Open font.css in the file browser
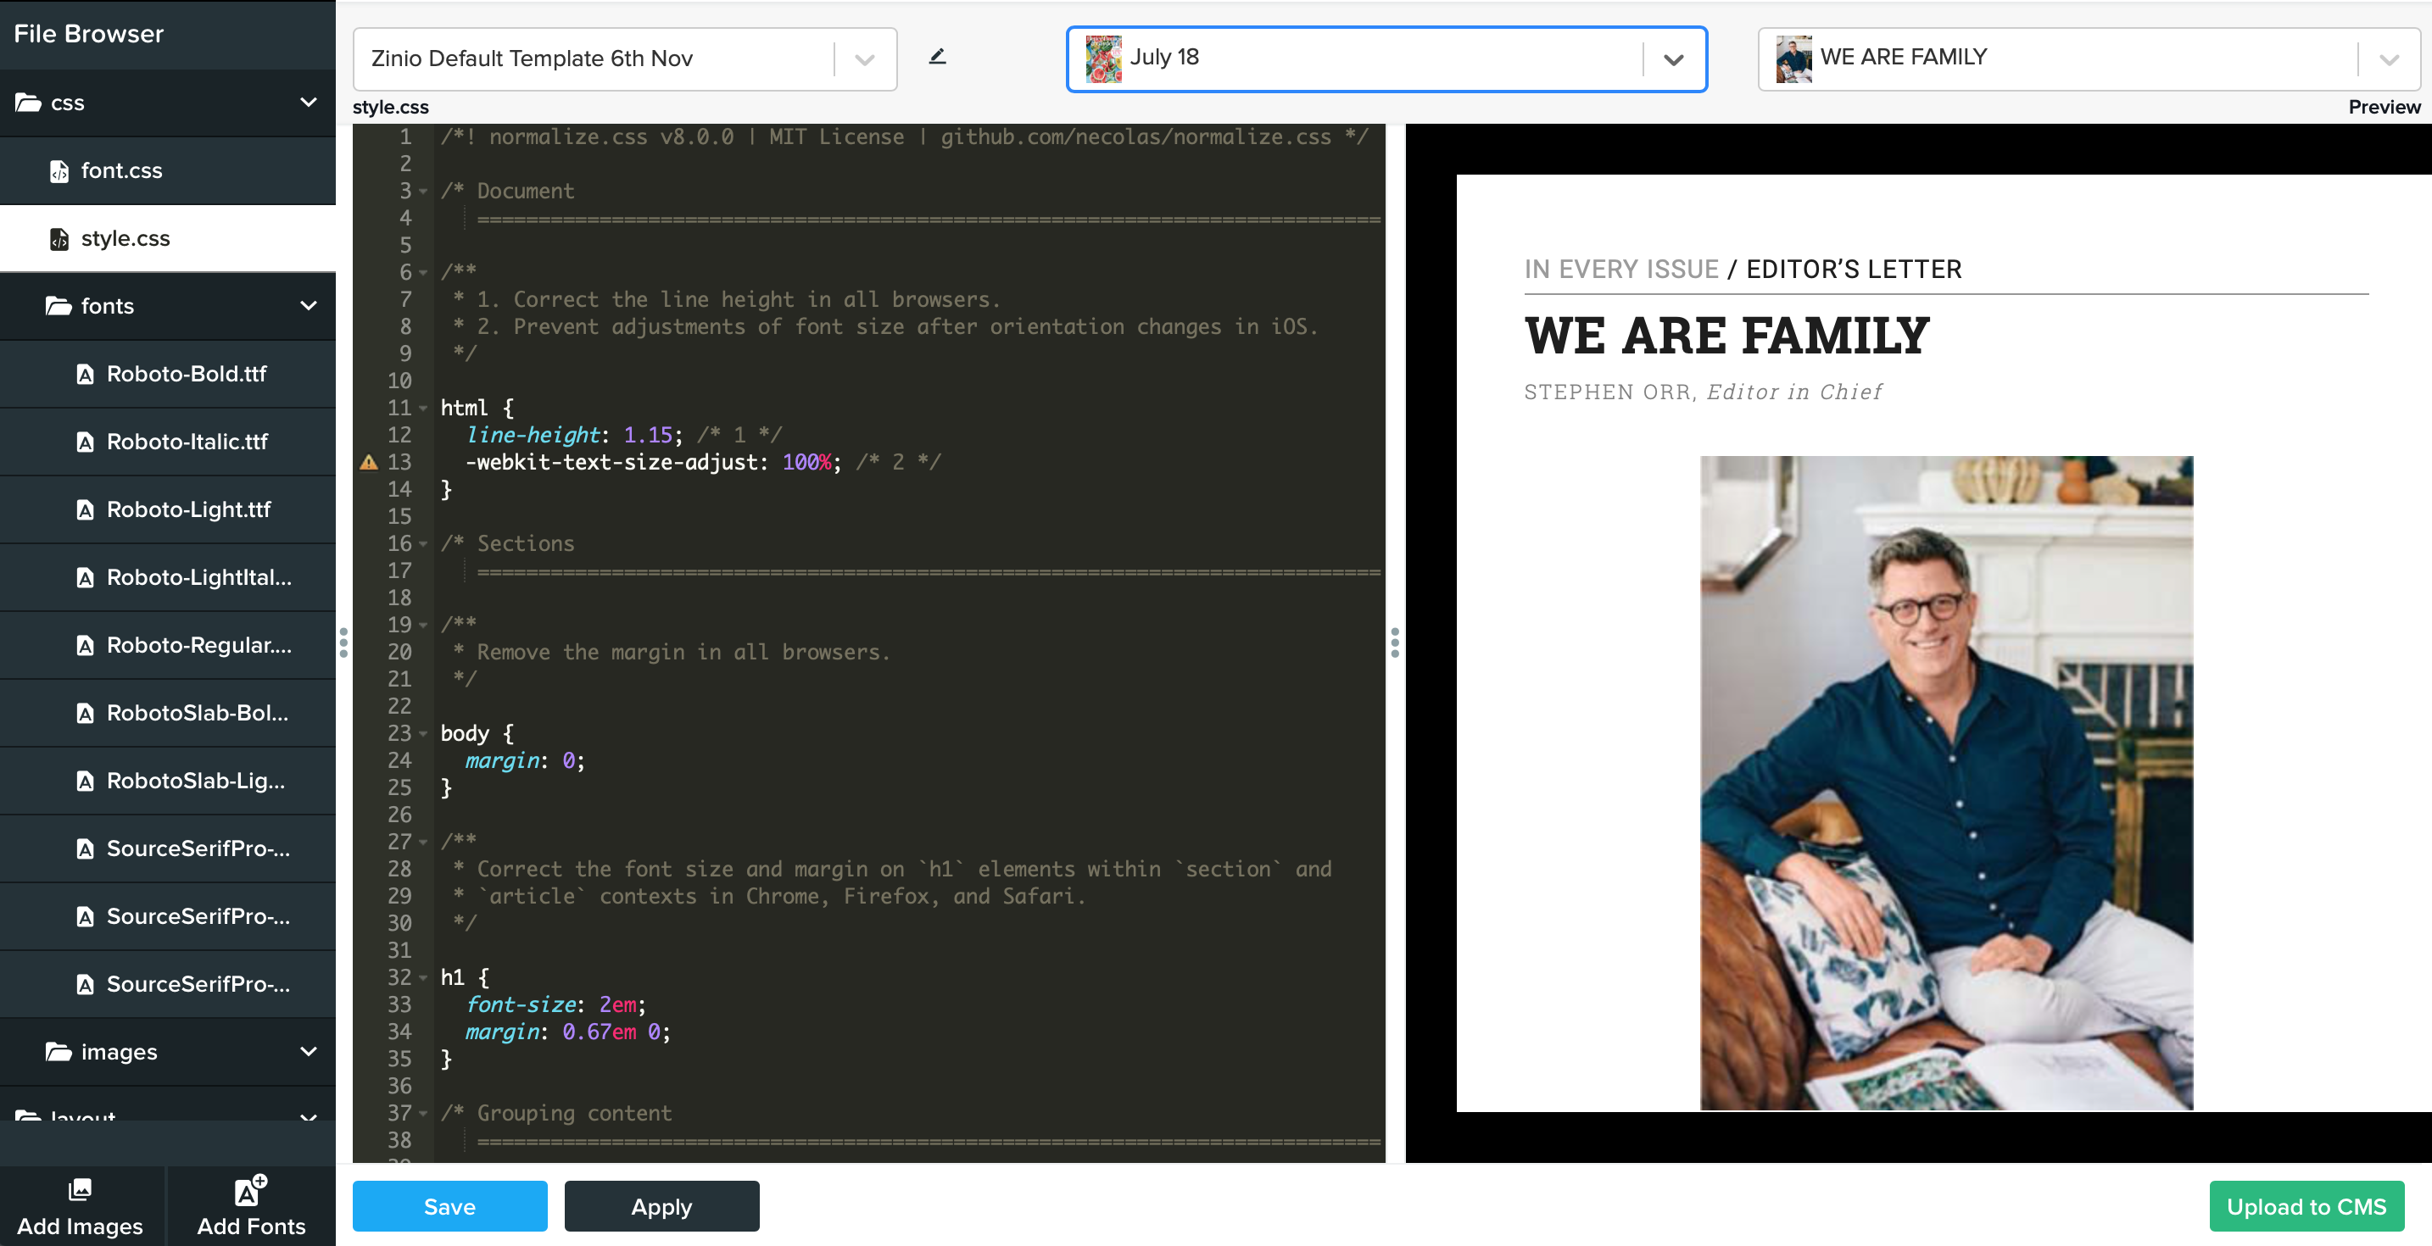The width and height of the screenshot is (2432, 1246). tap(168, 171)
